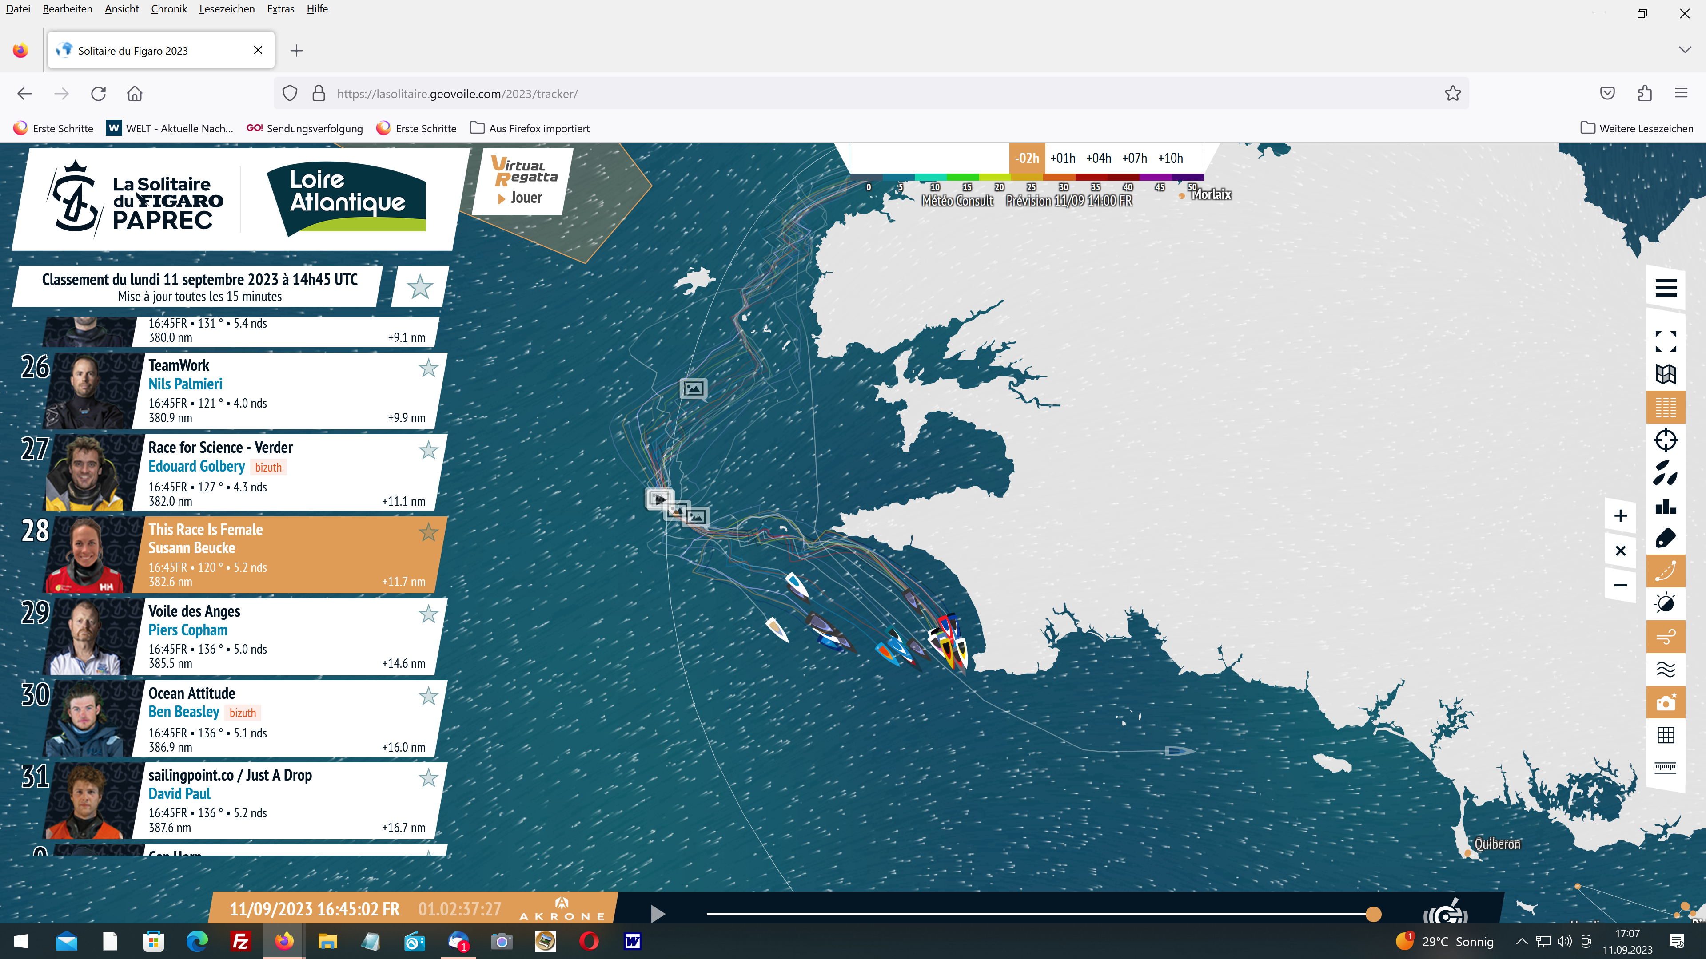Toggle wind display layer
The width and height of the screenshot is (1706, 959).
coord(1666,637)
